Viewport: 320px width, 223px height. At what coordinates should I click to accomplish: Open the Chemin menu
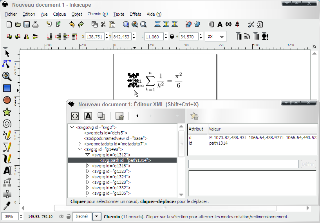pos(98,14)
